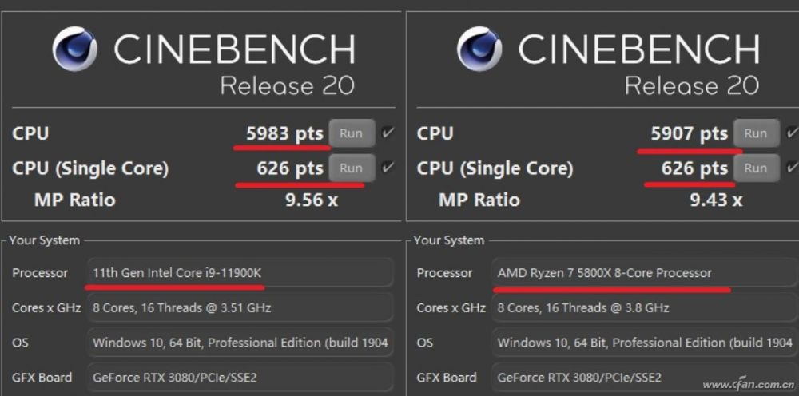Image resolution: width=799 pixels, height=396 pixels.
Task: Click the OS field in left panel
Action: (x=240, y=343)
